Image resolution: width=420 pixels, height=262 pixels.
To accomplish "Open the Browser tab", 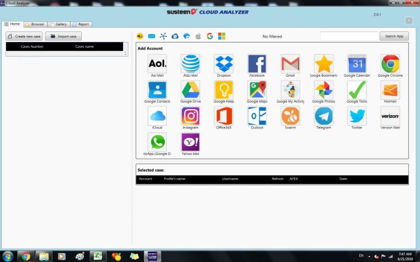I will (x=35, y=24).
